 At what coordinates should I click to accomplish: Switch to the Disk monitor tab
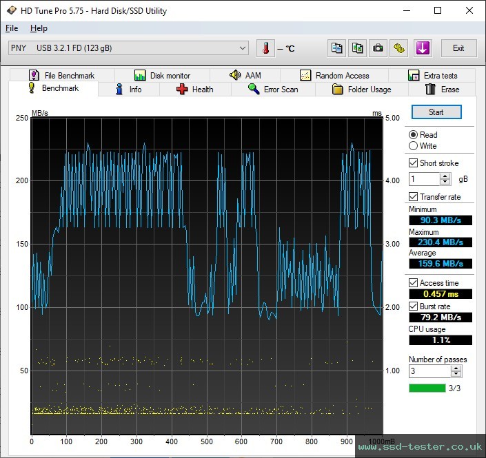(163, 75)
